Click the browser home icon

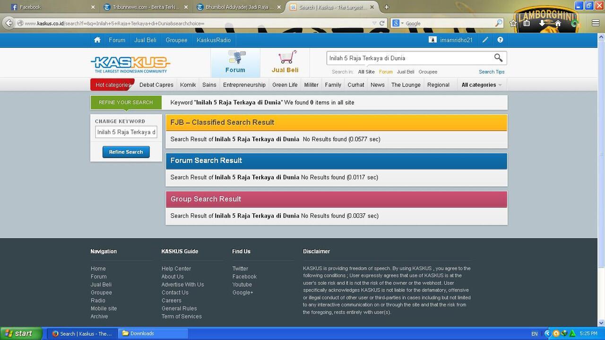558,23
